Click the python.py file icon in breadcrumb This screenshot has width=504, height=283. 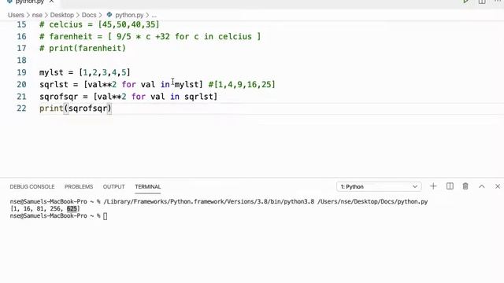click(x=109, y=15)
